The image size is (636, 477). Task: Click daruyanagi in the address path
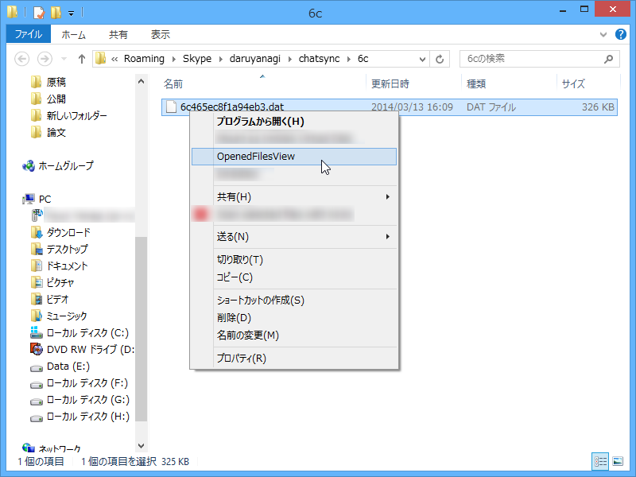(254, 59)
